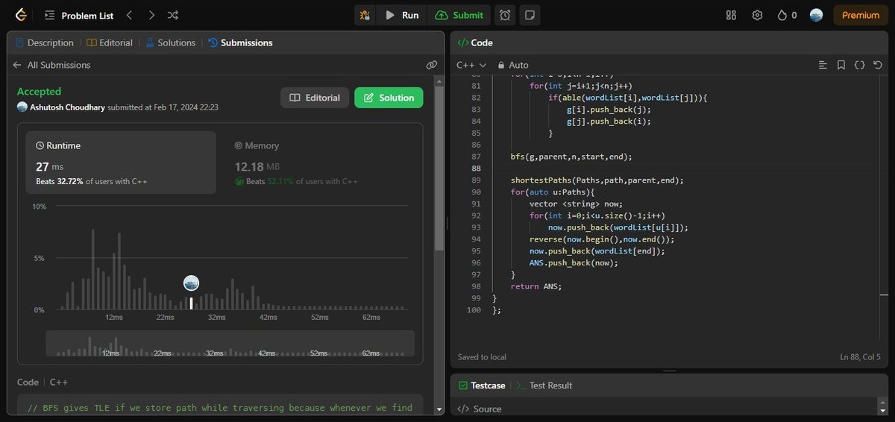Click the Editorial button in submission

pos(315,98)
